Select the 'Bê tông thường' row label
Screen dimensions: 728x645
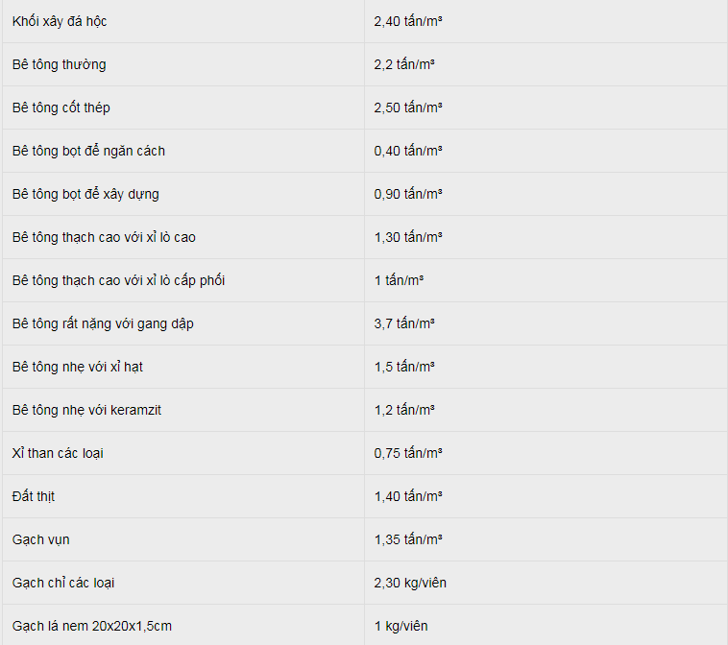point(59,64)
